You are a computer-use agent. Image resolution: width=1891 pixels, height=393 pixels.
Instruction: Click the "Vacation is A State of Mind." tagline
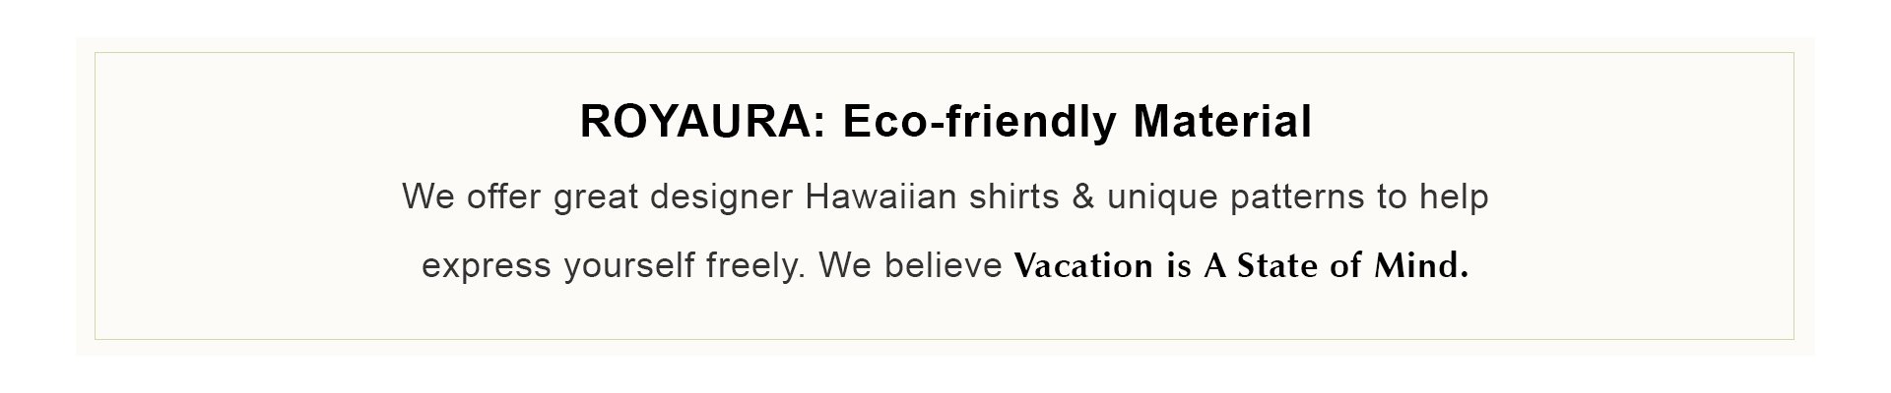(1241, 266)
